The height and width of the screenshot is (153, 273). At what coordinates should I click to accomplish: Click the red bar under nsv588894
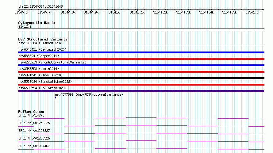pyautogui.click(x=141, y=59)
